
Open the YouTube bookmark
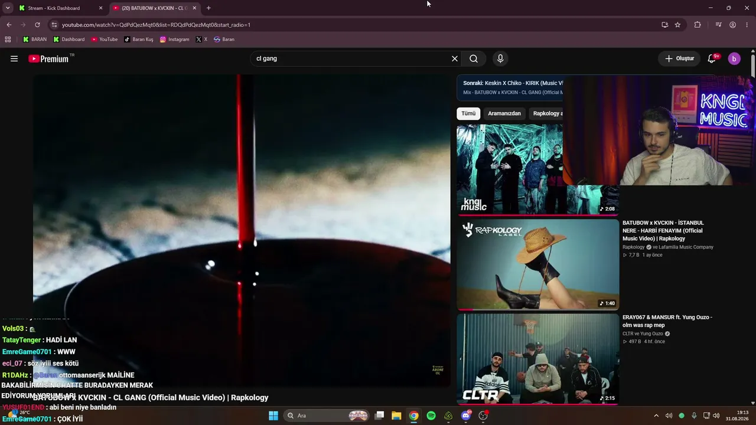click(105, 40)
